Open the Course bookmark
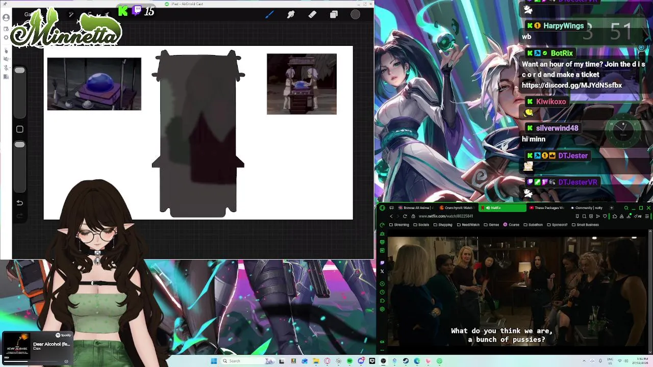The image size is (653, 367). point(511,225)
